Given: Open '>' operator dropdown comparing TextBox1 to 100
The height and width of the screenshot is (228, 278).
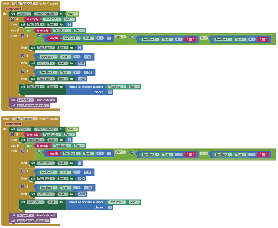Looking at the screenshot, I should [x=79, y=57].
